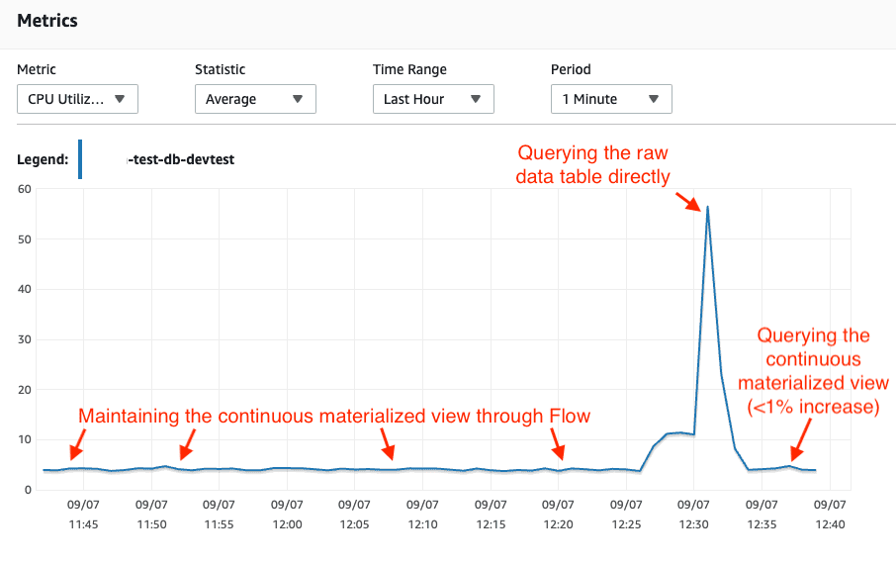Open the Metric dropdown showing CPU Utiliz...
The height and width of the screenshot is (565, 896).
tap(77, 99)
